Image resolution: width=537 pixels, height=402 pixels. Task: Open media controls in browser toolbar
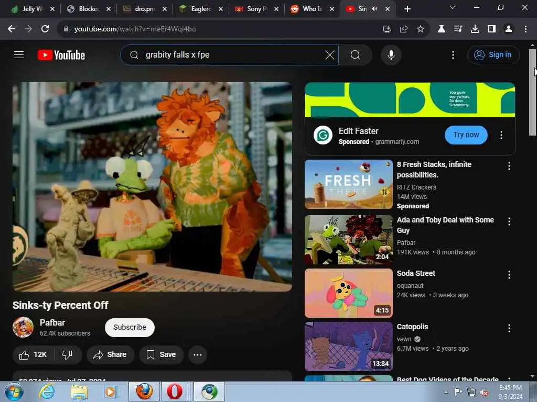[x=458, y=29]
